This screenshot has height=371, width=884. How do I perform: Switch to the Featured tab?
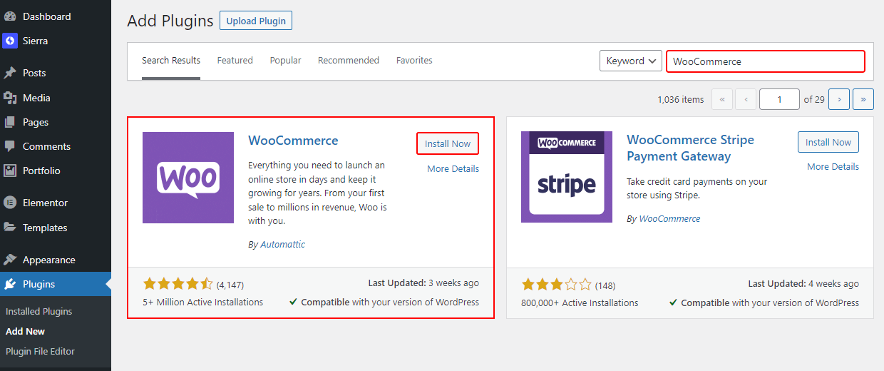(235, 61)
